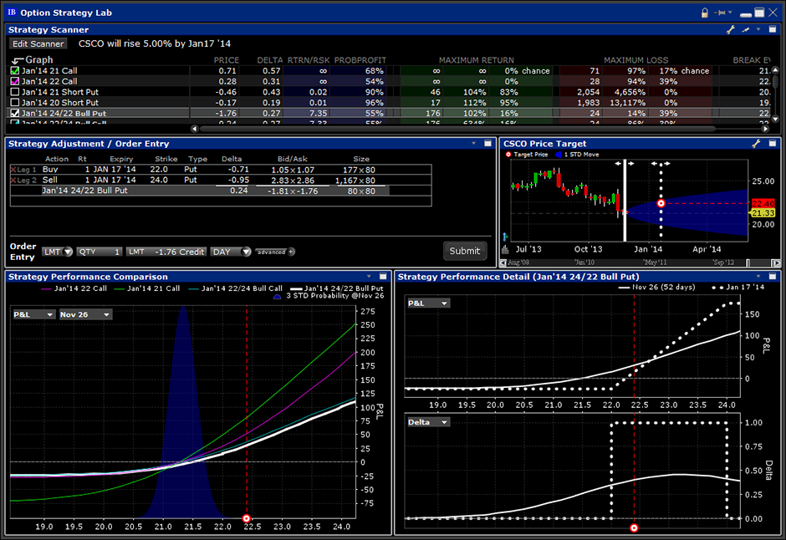
Task: Click the Graph column expander arrow
Action: [18, 61]
